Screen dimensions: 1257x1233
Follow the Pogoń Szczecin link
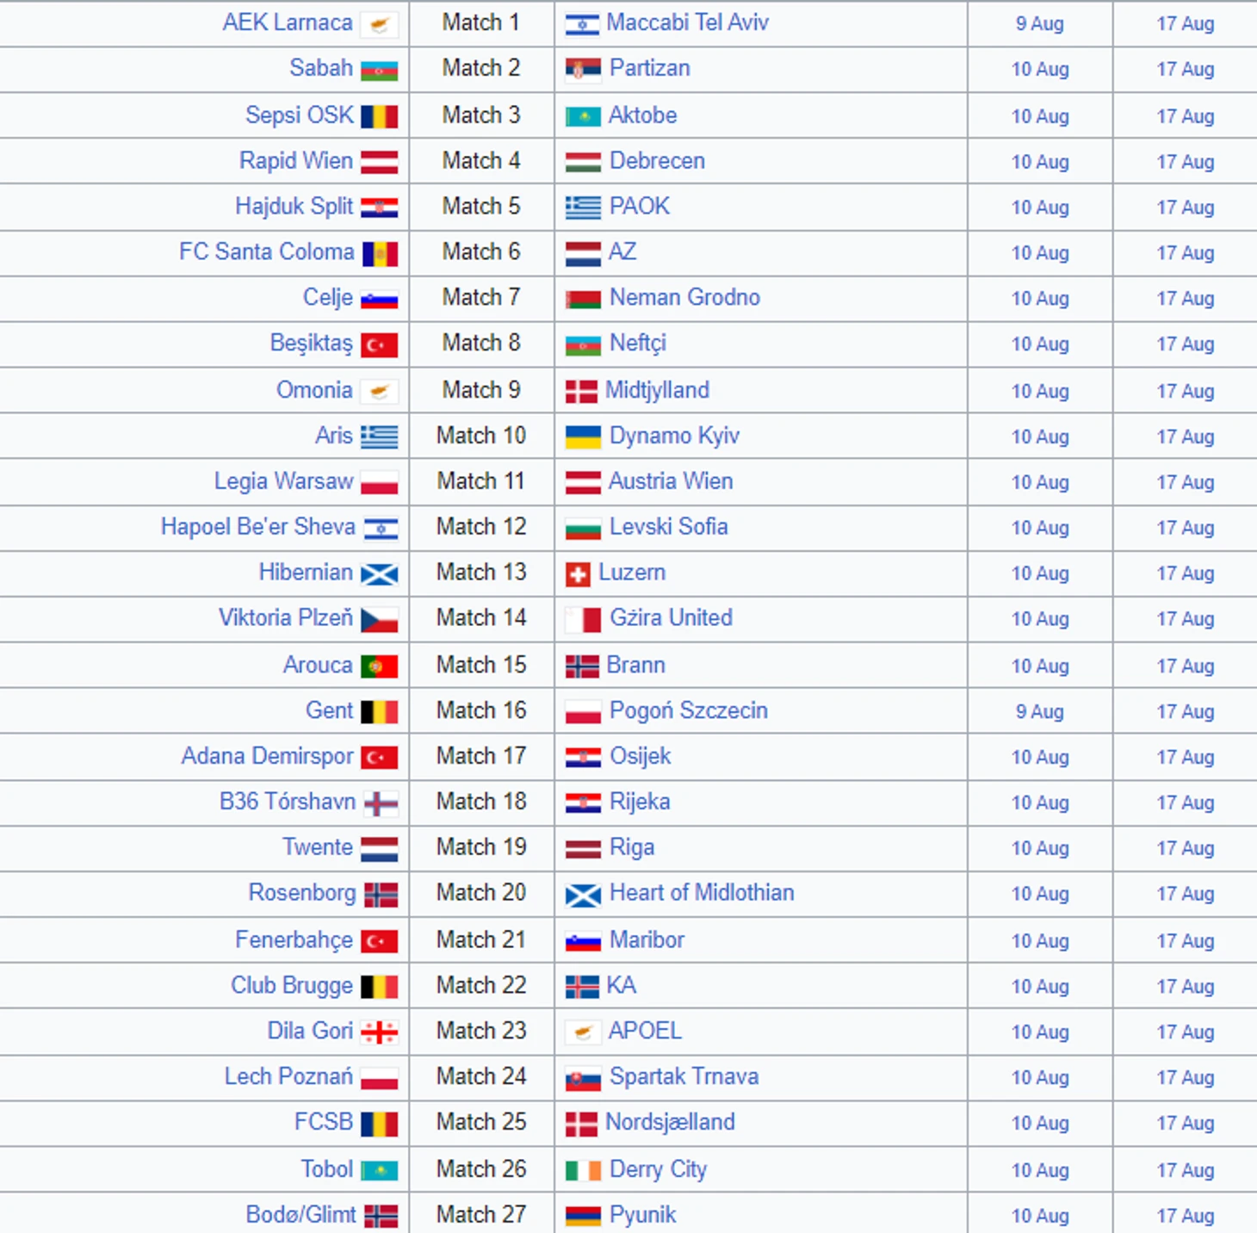[x=688, y=710]
